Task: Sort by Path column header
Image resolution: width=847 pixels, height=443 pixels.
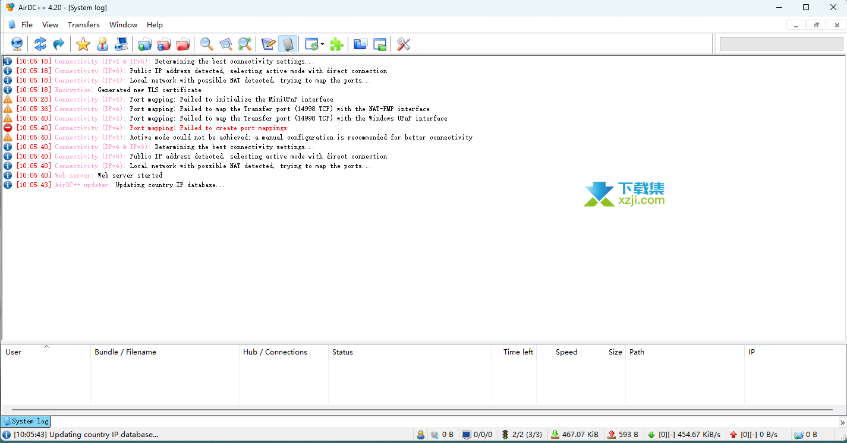Action: [x=685, y=352]
